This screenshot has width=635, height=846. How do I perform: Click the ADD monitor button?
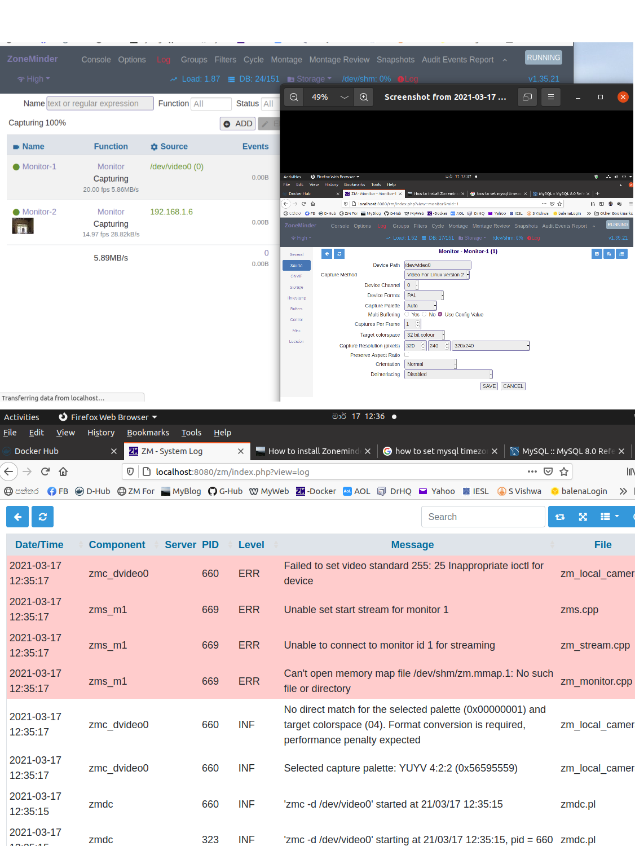[x=237, y=124]
